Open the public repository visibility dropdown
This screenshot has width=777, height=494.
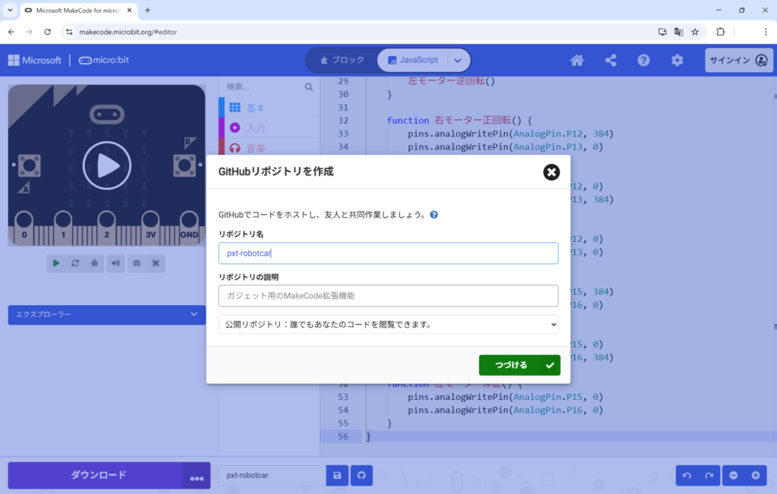(x=388, y=325)
